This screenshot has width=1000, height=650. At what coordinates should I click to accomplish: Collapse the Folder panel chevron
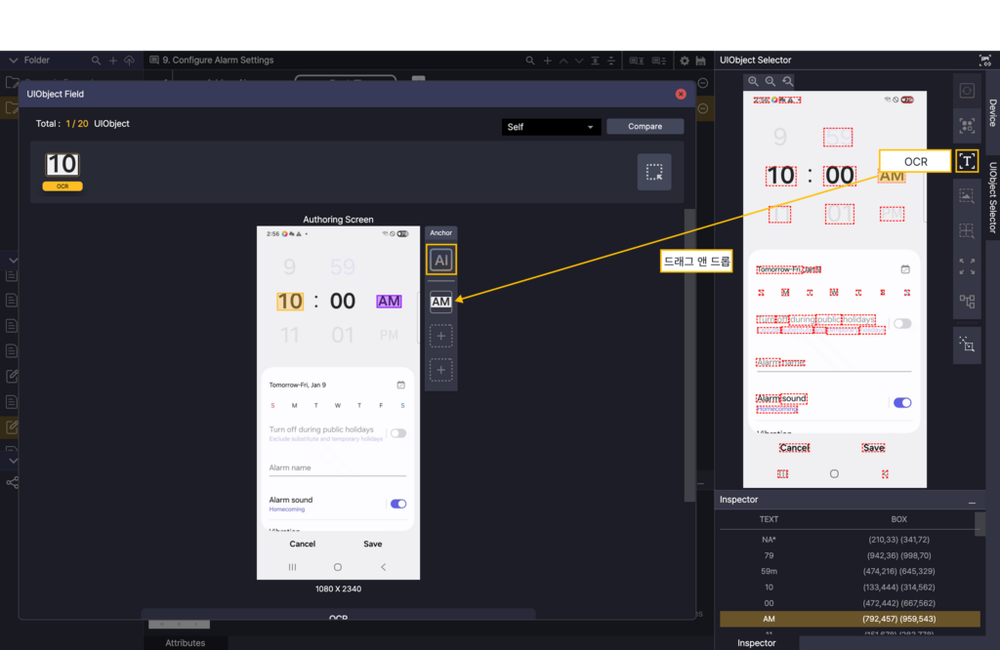click(x=14, y=61)
